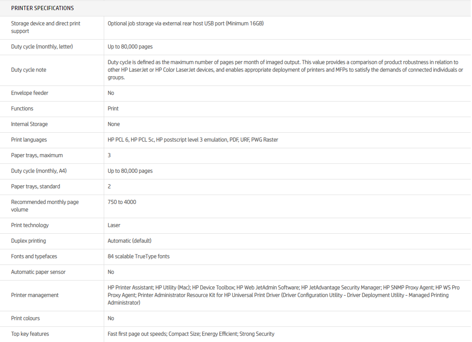Click the Top key features label

pos(30,334)
